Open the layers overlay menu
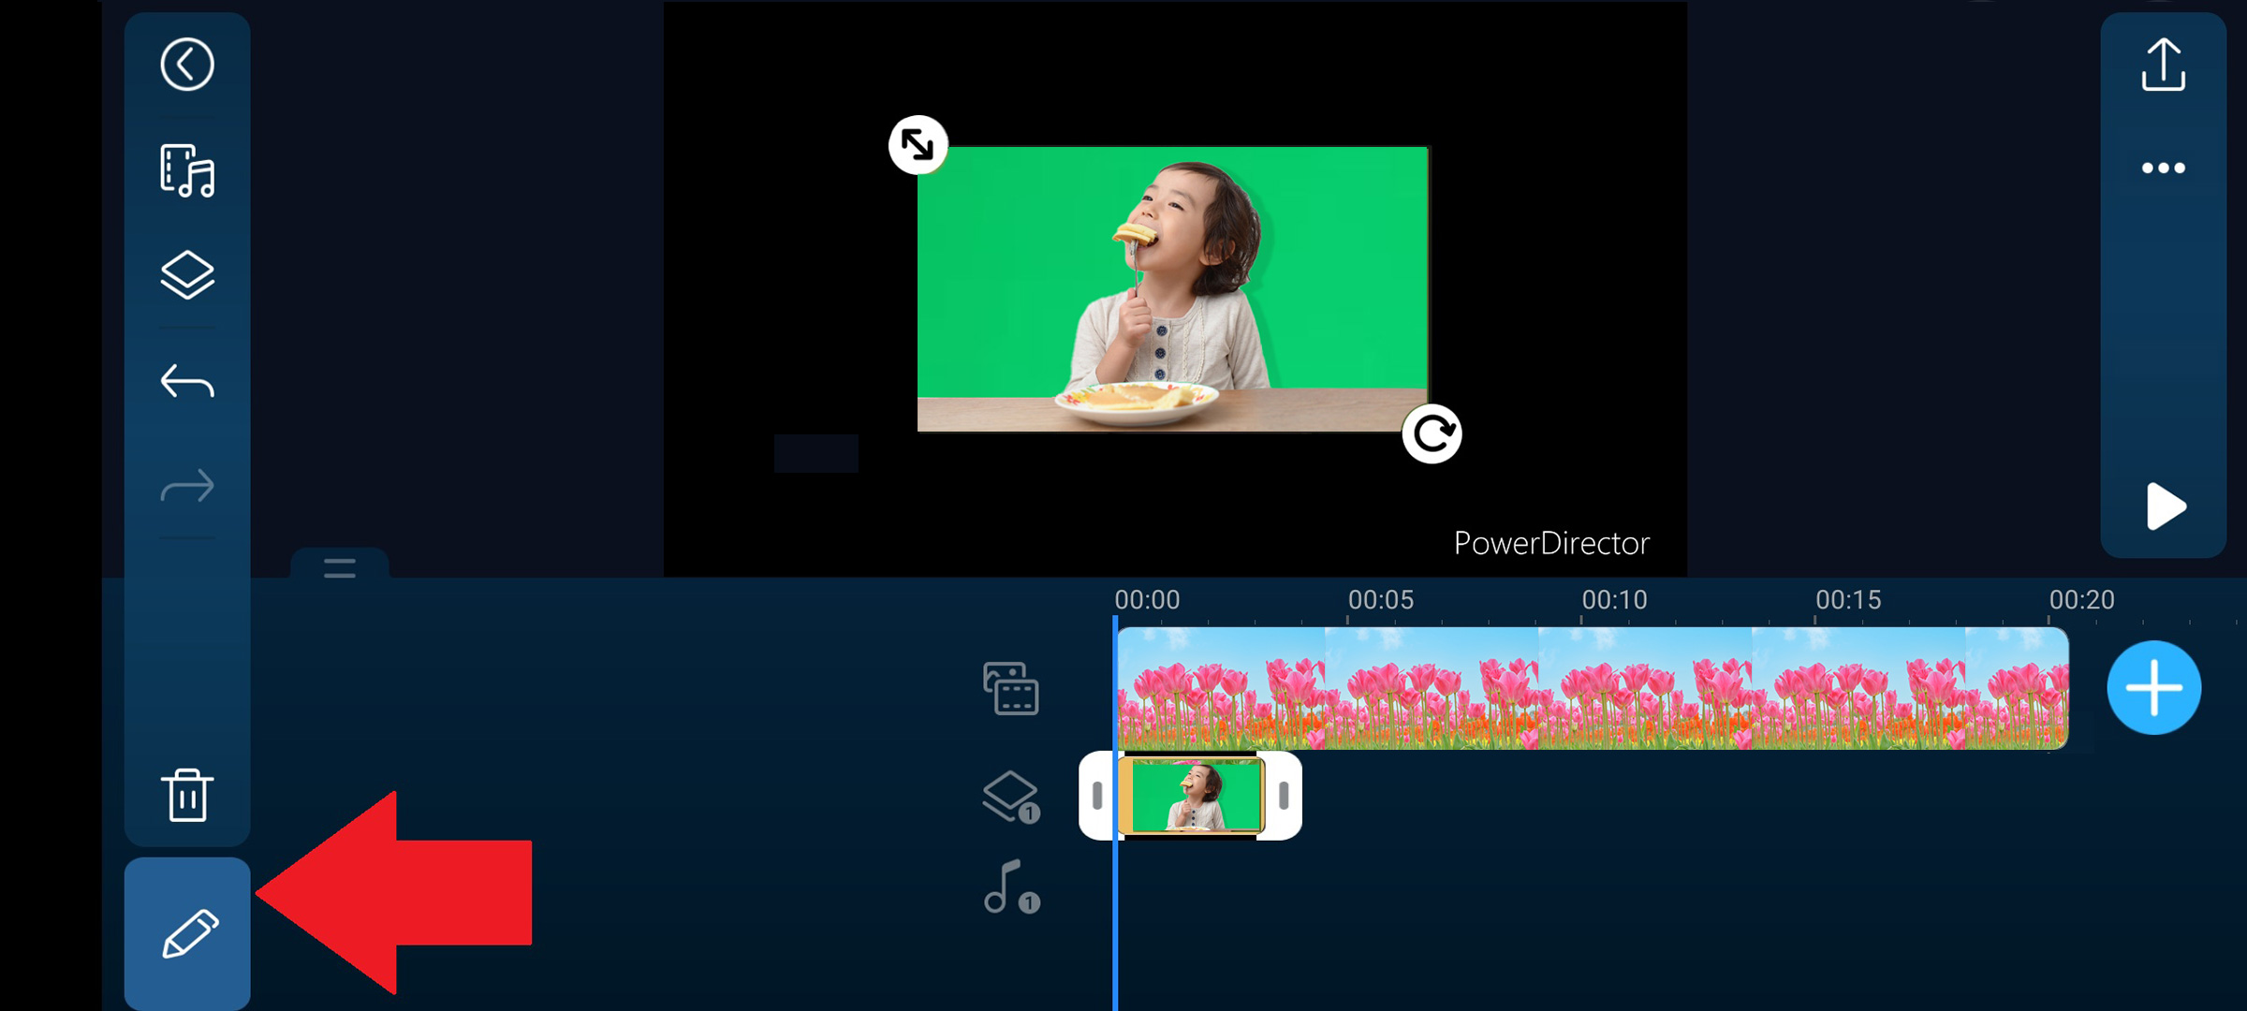 click(x=187, y=275)
